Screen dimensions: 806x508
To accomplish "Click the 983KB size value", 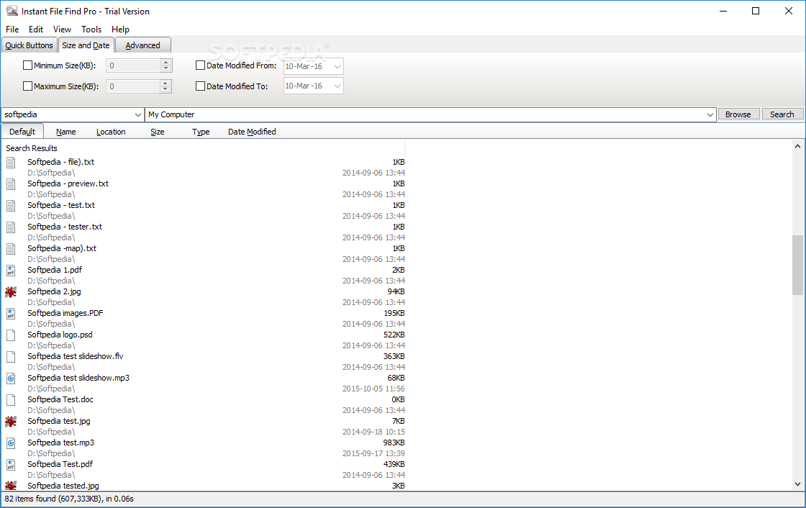I will point(394,443).
